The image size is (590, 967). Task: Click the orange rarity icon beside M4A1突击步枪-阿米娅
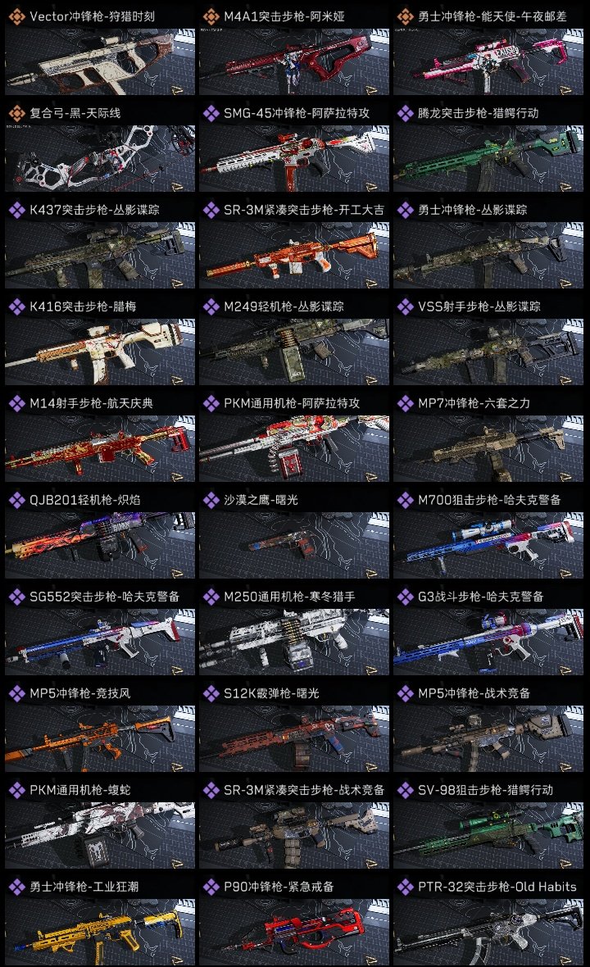click(x=211, y=16)
